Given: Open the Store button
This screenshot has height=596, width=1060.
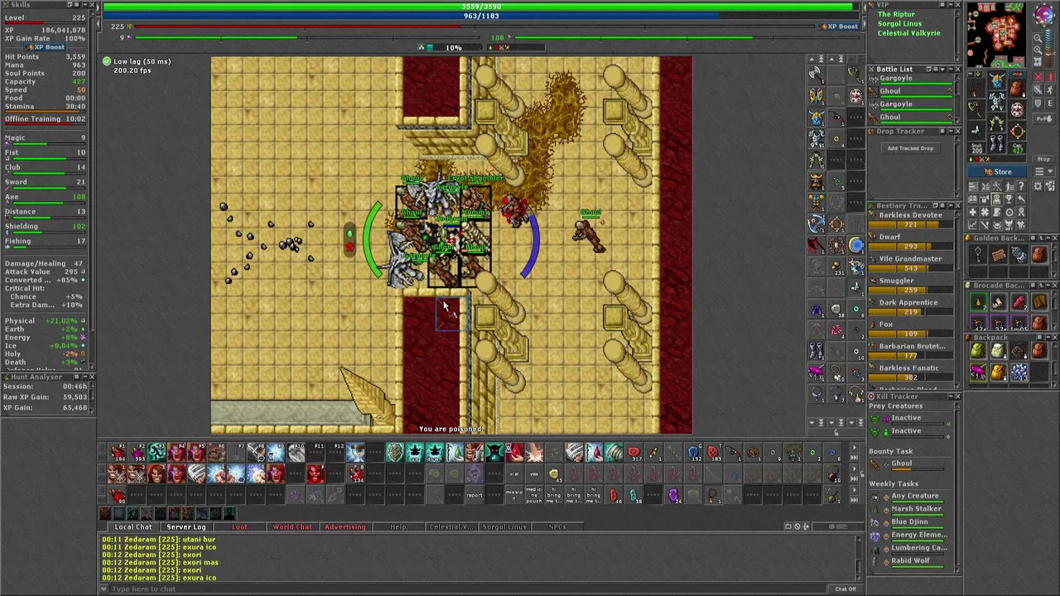Looking at the screenshot, I should point(997,171).
